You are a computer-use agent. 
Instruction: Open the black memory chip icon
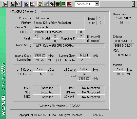coord(52,4)
